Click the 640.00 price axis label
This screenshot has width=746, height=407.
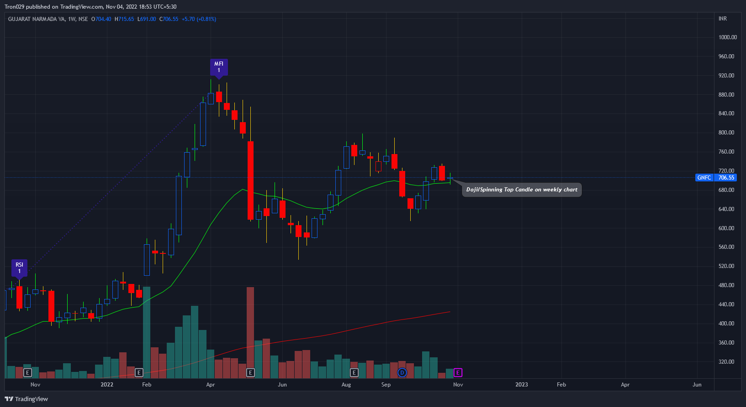[x=726, y=209]
